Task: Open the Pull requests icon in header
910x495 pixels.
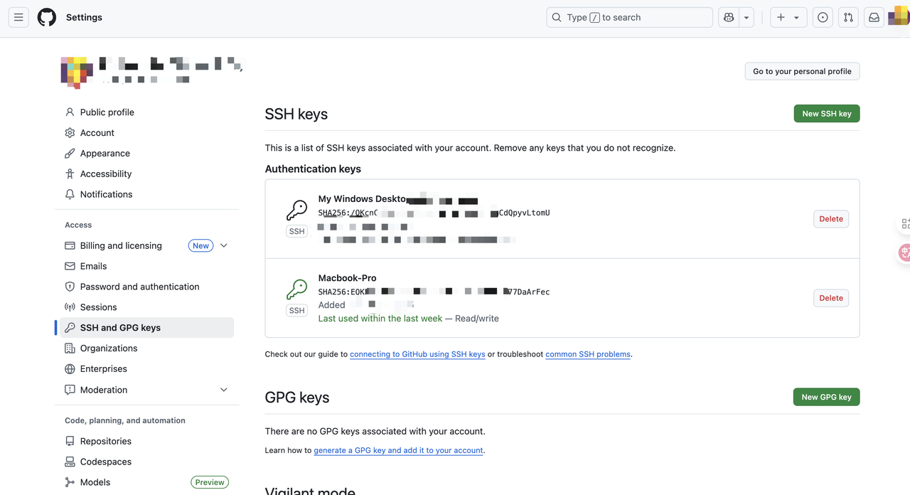Action: click(x=848, y=17)
